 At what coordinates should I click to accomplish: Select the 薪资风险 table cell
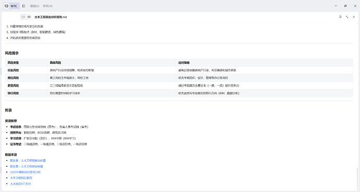(26, 86)
